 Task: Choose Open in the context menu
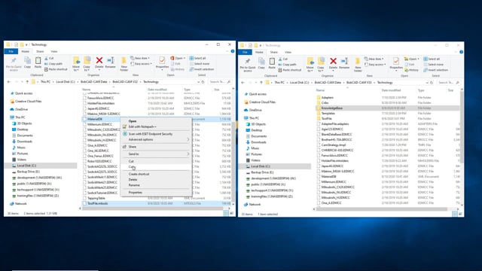pyautogui.click(x=156, y=121)
